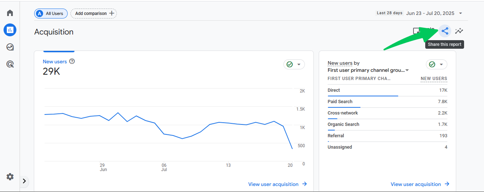Open the Admin settings gear icon
The image size is (484, 192).
[10, 177]
